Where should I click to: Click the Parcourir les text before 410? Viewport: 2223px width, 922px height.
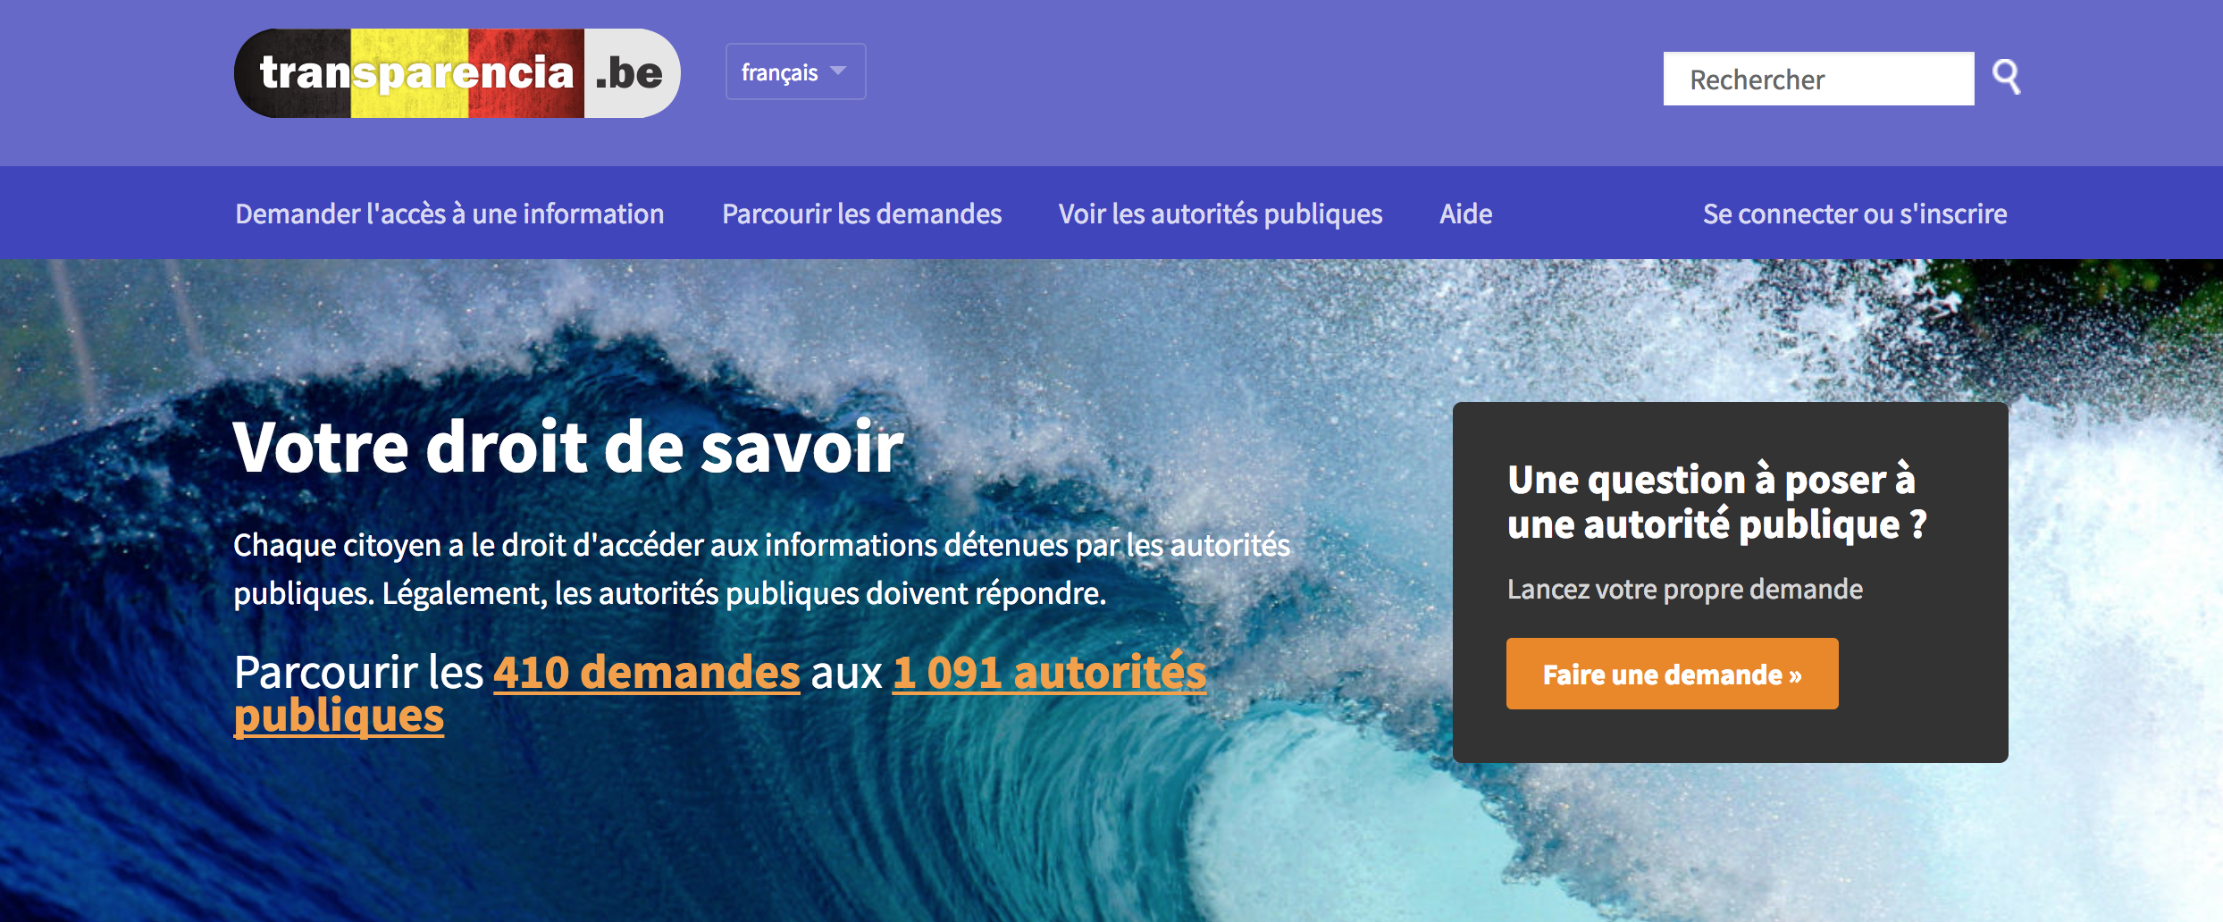pyautogui.click(x=358, y=672)
